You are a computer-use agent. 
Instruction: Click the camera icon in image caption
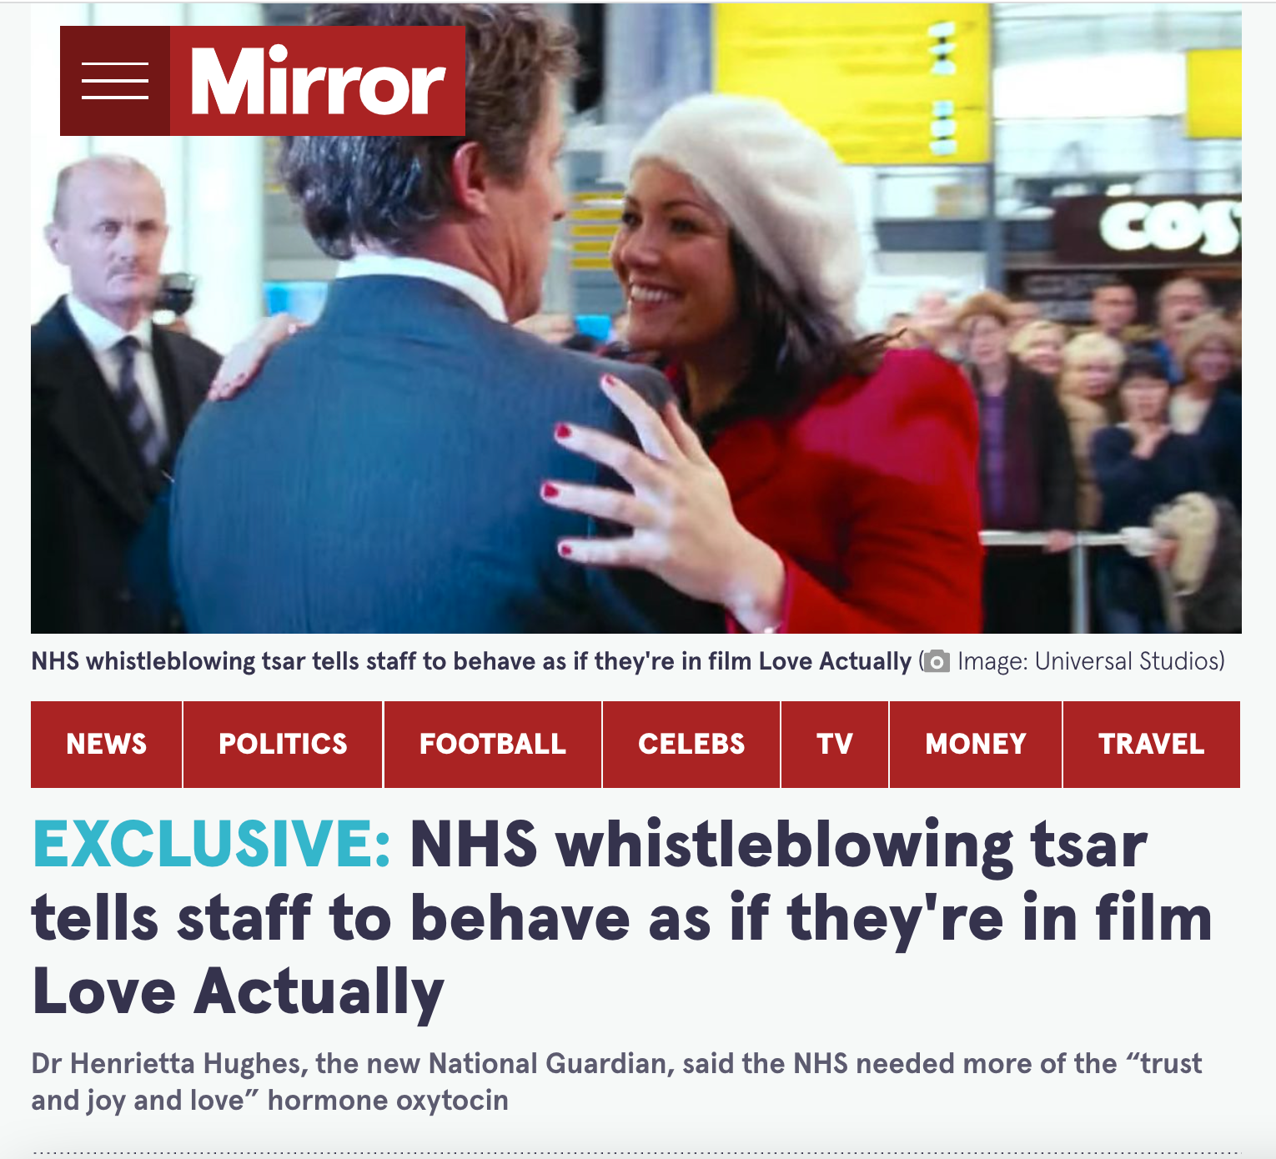tap(937, 662)
